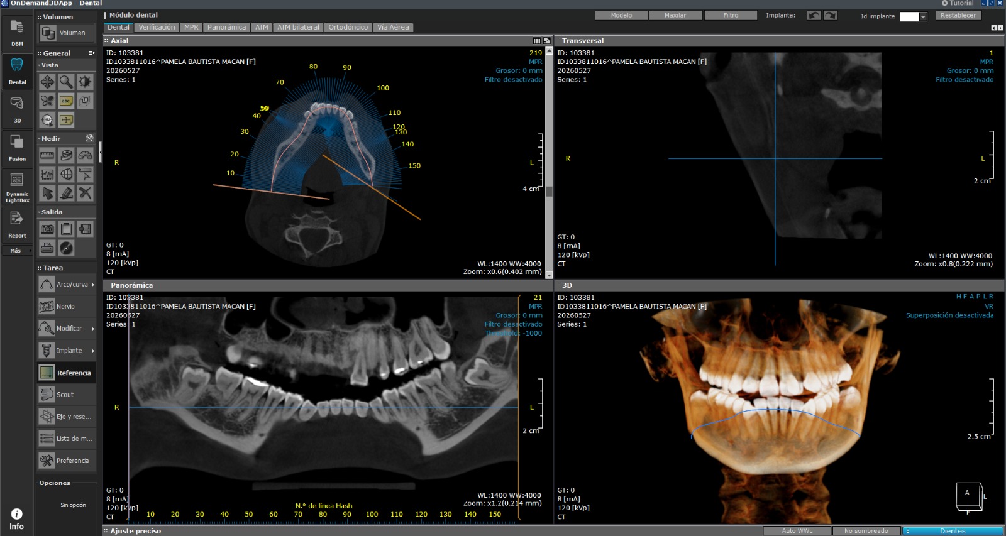Select the protractor angle tool
Viewport: 1006px width, 536px height.
(x=85, y=155)
